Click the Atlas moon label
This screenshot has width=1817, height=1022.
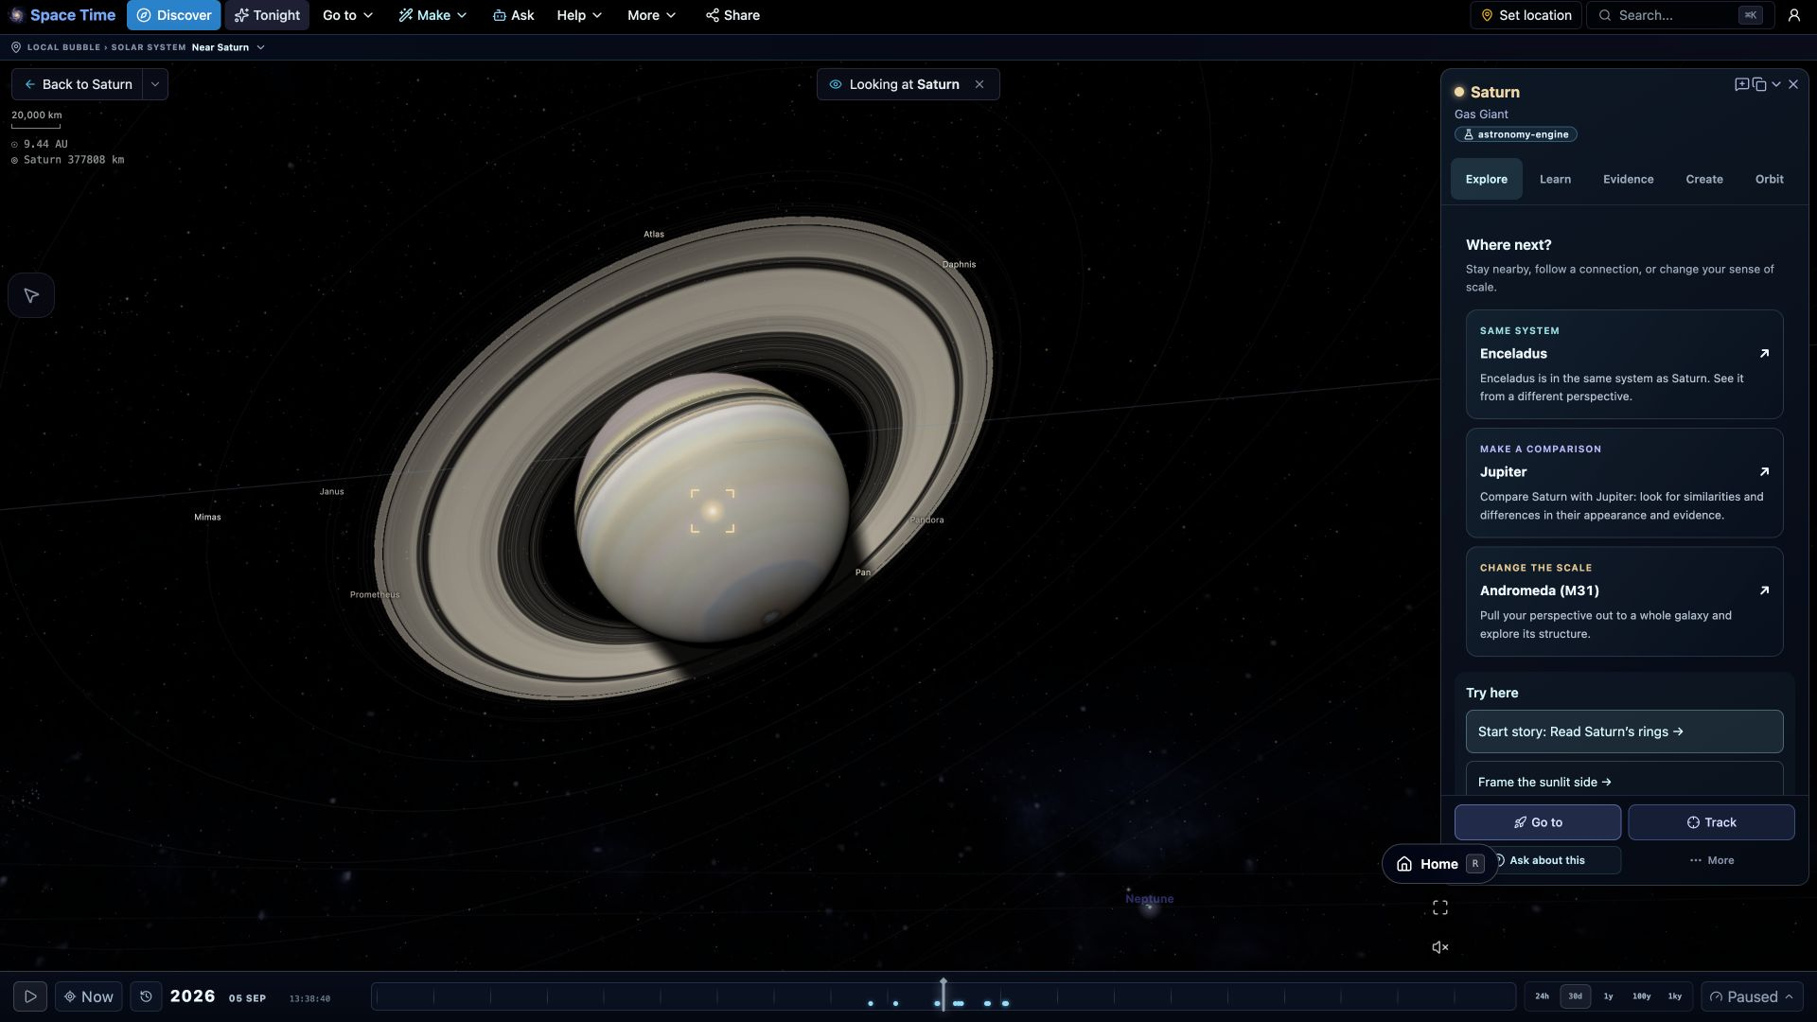pyautogui.click(x=654, y=234)
